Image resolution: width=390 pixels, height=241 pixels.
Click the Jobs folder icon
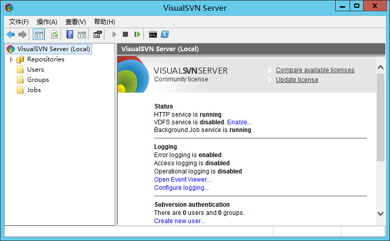tap(20, 90)
